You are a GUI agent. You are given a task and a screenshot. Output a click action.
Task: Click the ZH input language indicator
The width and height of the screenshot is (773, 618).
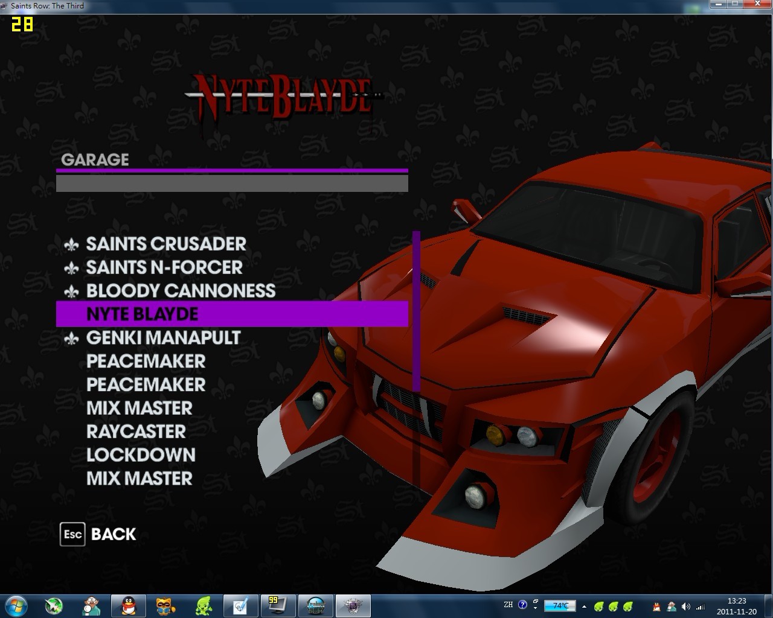pyautogui.click(x=508, y=604)
